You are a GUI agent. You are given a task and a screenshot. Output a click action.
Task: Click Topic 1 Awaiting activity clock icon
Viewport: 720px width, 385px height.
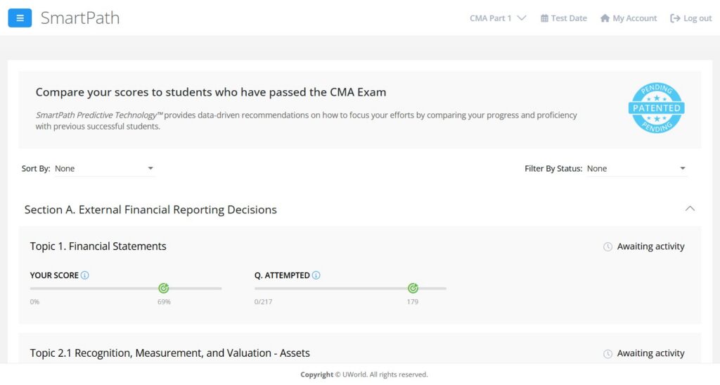pos(607,247)
